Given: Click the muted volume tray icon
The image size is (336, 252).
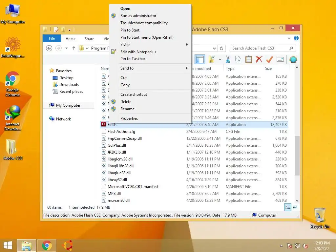Looking at the screenshot, I should pyautogui.click(x=305, y=246).
